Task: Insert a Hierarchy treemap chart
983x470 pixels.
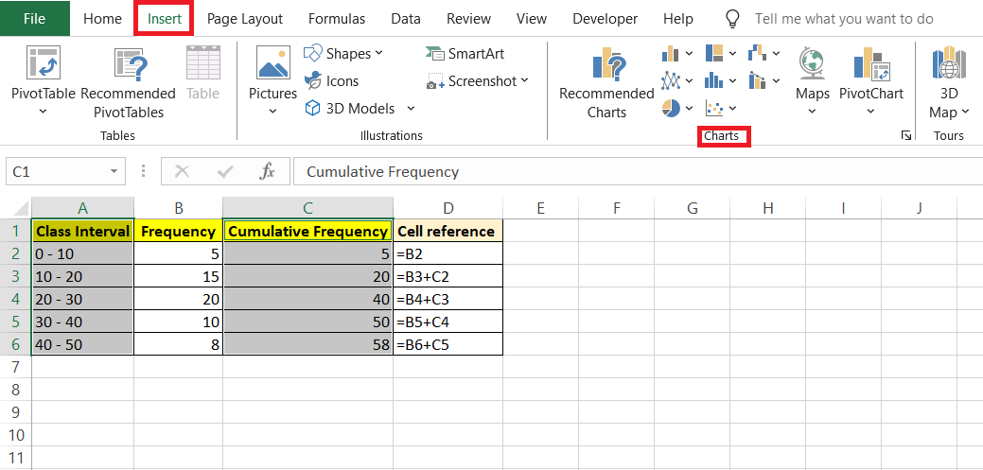Action: tap(714, 53)
